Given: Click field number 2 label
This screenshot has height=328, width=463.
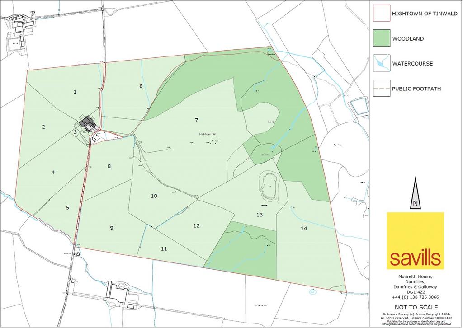Looking at the screenshot, I should (x=44, y=127).
